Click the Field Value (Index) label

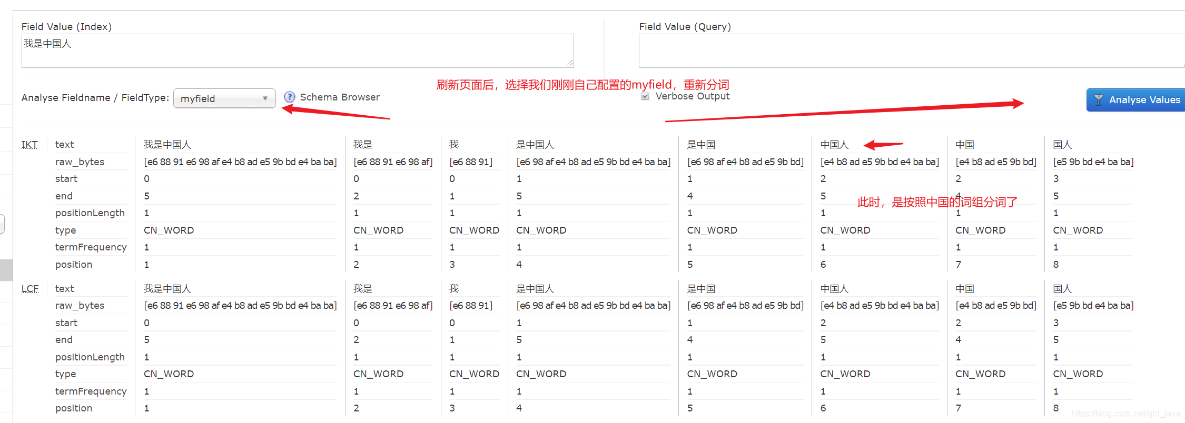66,26
